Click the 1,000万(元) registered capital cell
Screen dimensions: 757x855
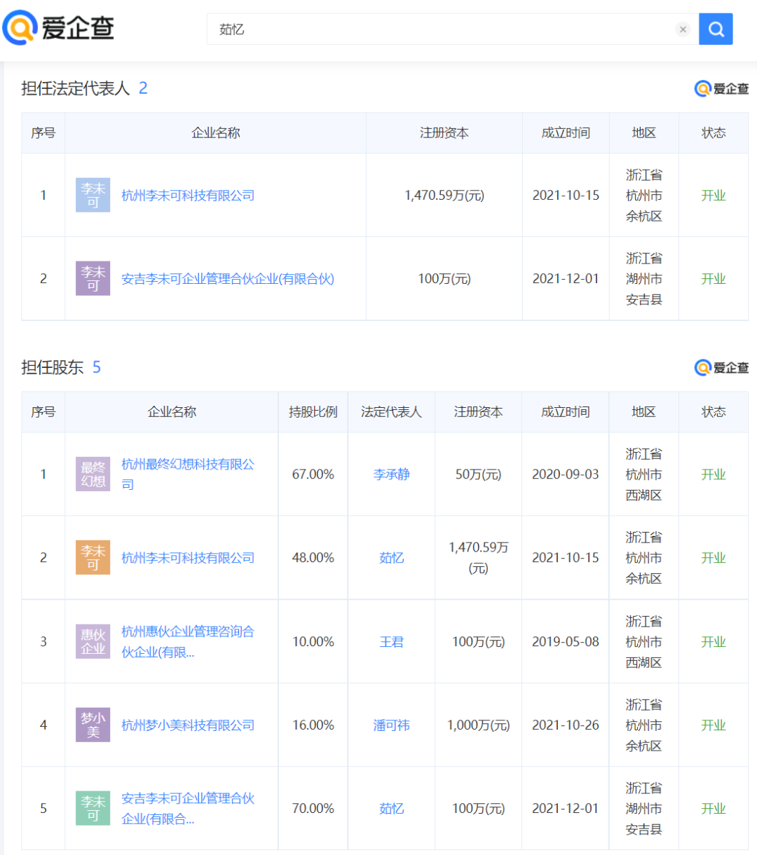point(478,725)
